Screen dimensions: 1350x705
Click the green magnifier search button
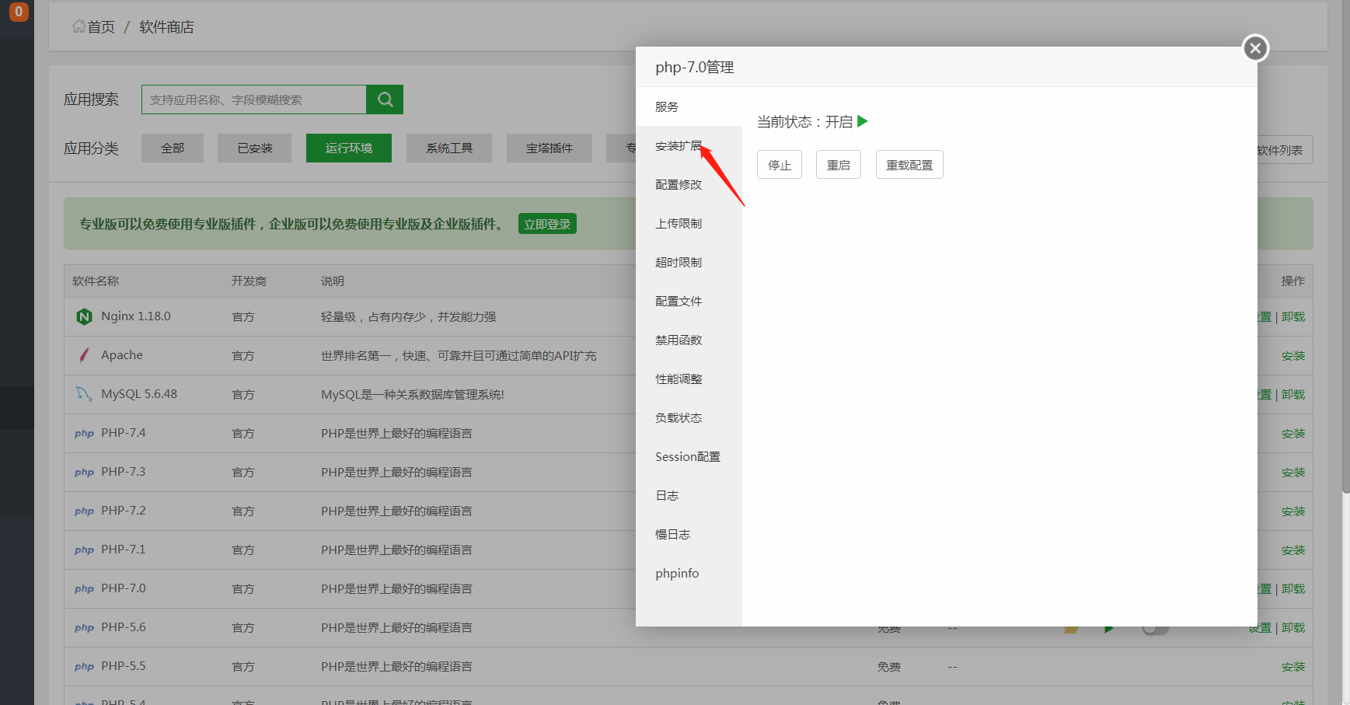[385, 99]
